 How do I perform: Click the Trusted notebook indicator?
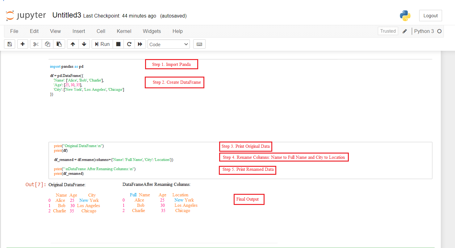click(388, 31)
